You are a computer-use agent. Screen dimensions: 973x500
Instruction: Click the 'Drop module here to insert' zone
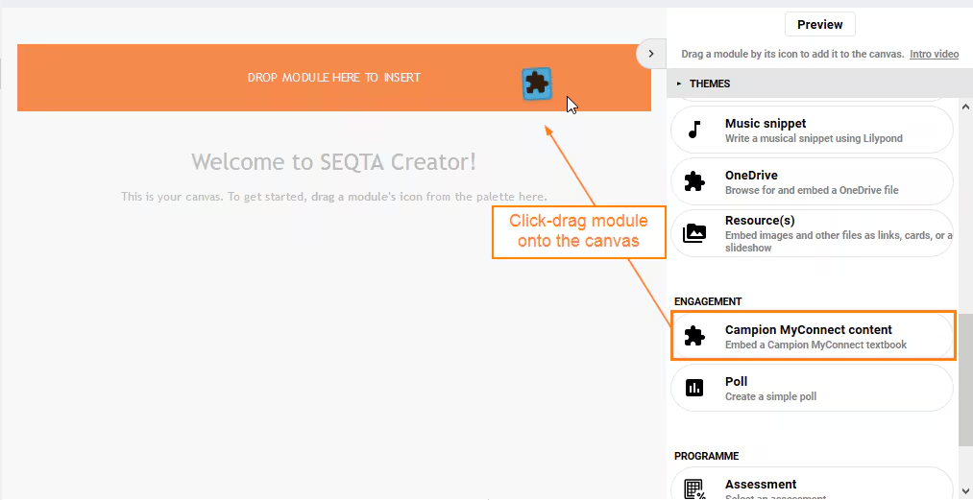(334, 78)
